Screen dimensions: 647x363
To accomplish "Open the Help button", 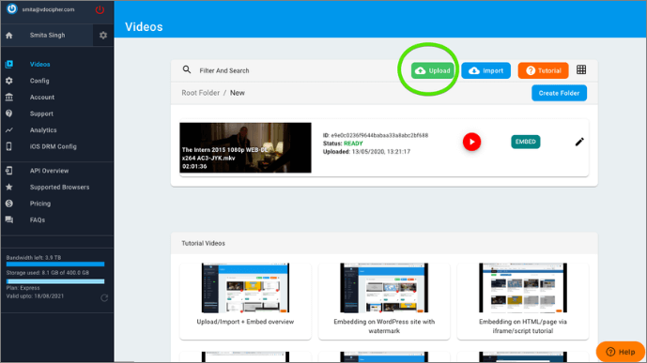I will tap(620, 352).
